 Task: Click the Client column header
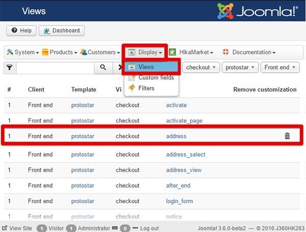(x=36, y=90)
